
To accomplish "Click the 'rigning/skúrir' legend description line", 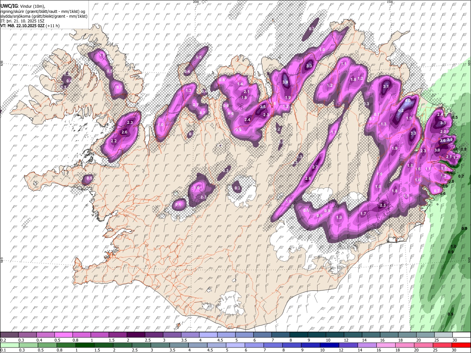I will pos(43,11).
